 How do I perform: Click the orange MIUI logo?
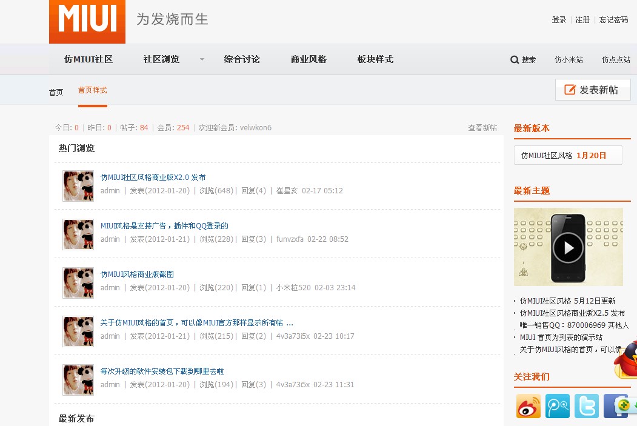pyautogui.click(x=87, y=22)
